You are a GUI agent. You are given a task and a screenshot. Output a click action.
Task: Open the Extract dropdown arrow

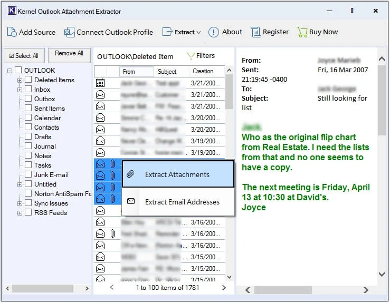198,32
